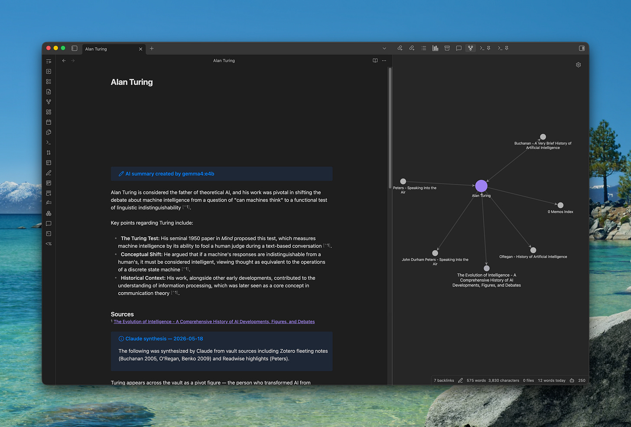Select the local graph tab in the right sidebar
The width and height of the screenshot is (631, 427).
tap(470, 48)
